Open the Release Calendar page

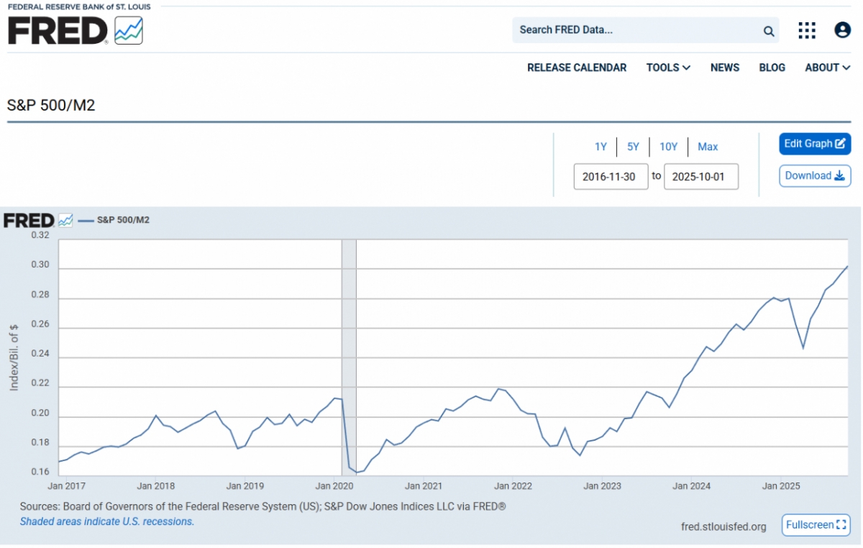[577, 68]
